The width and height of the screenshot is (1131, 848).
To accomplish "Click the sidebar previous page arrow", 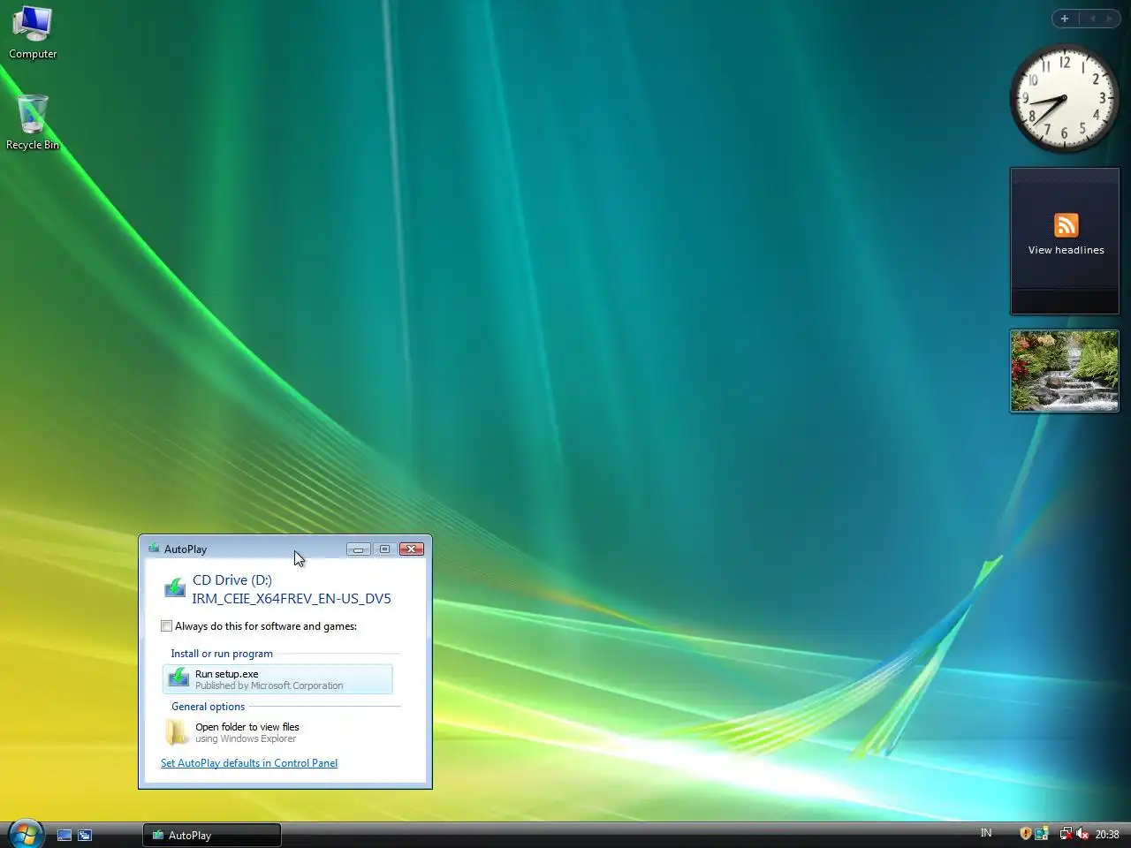I will [1092, 19].
